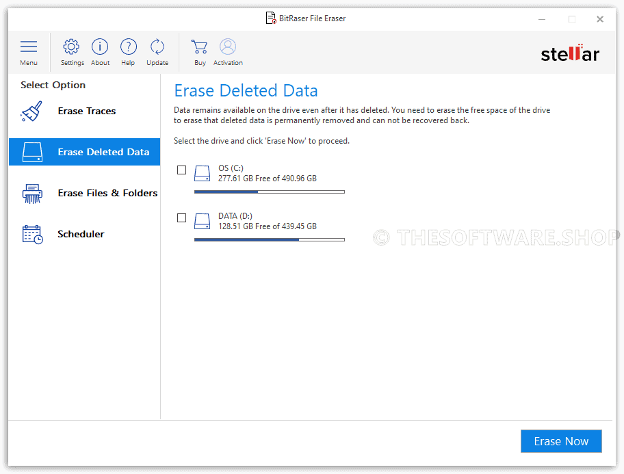Select the Erase Traces option

point(84,111)
